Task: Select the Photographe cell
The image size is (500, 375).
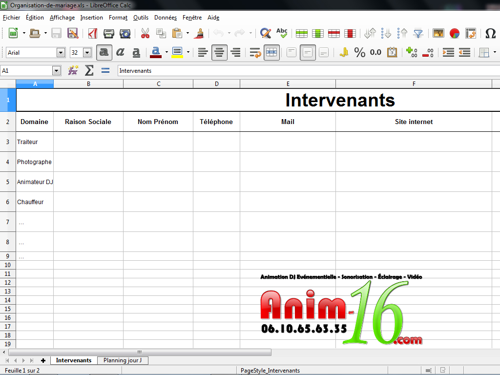Action: pyautogui.click(x=35, y=162)
